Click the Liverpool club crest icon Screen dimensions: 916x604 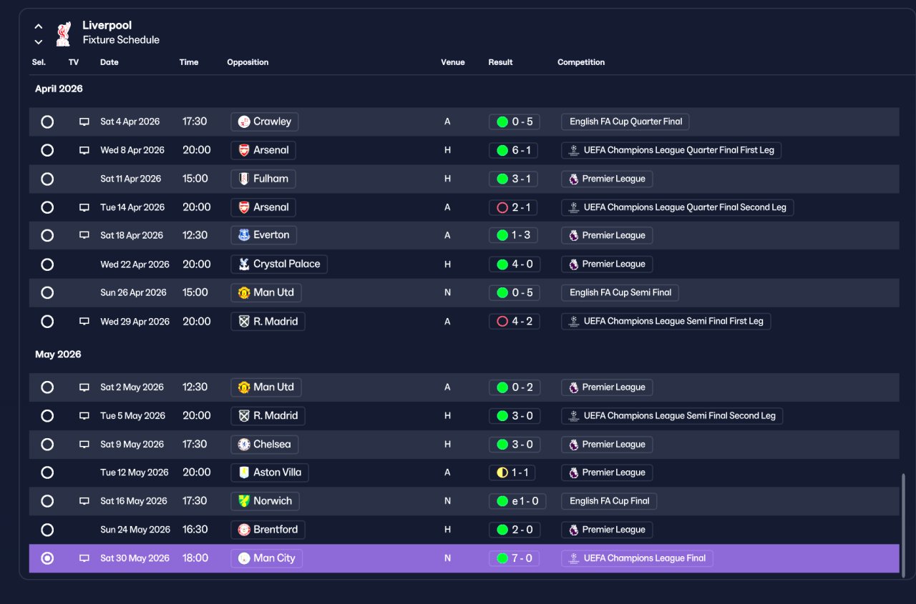[x=64, y=33]
